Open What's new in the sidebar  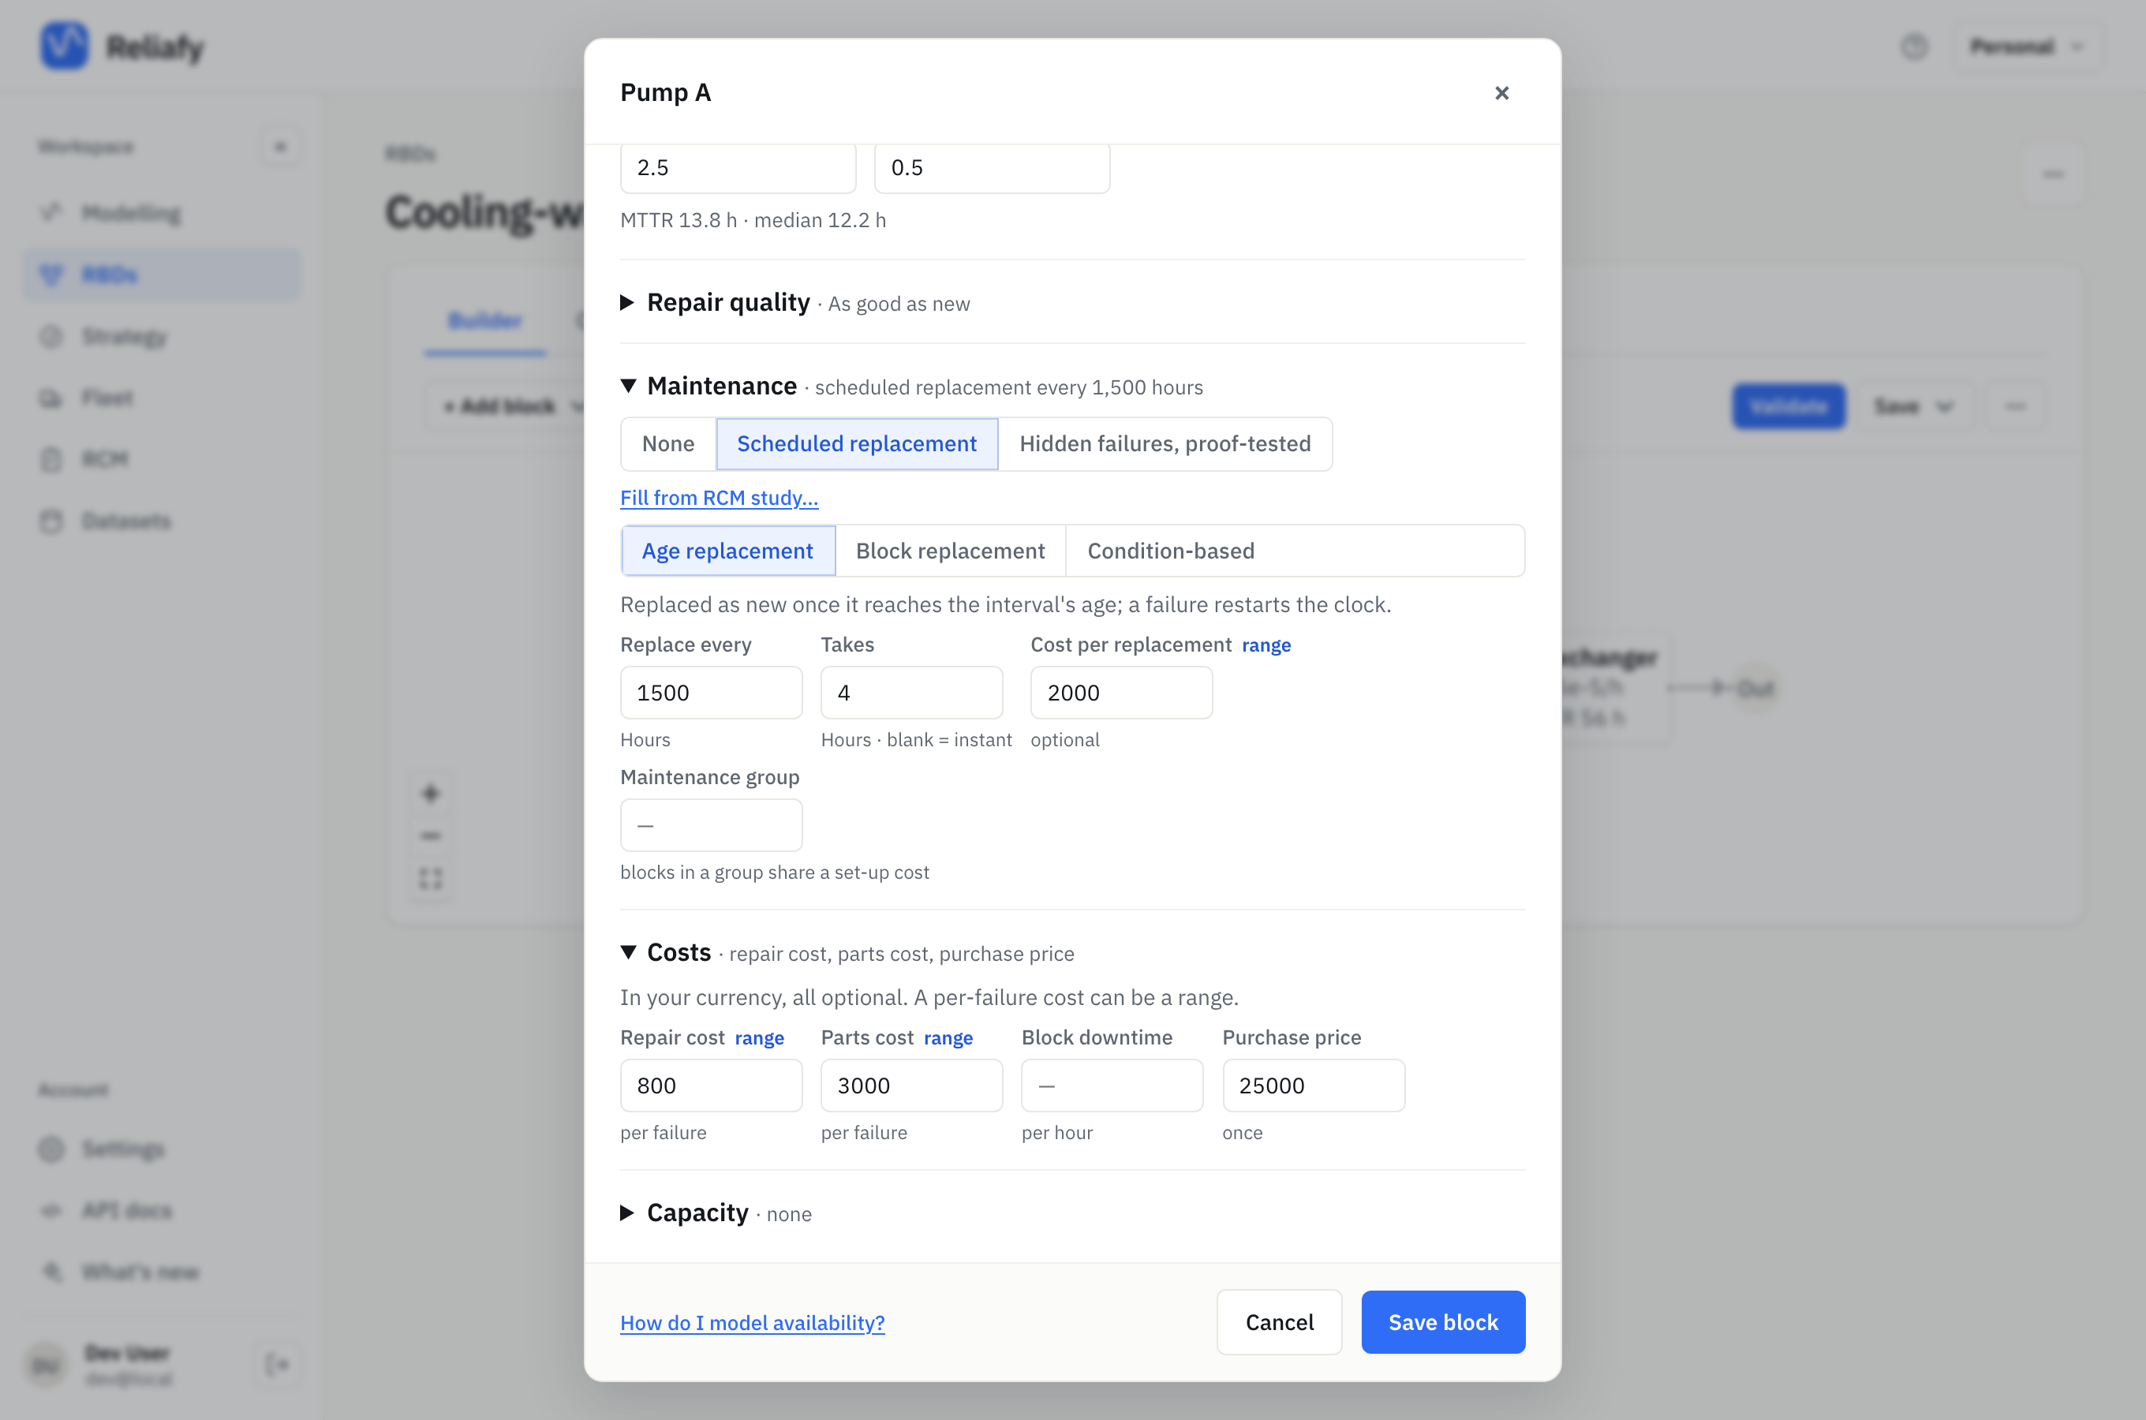tap(161, 1272)
